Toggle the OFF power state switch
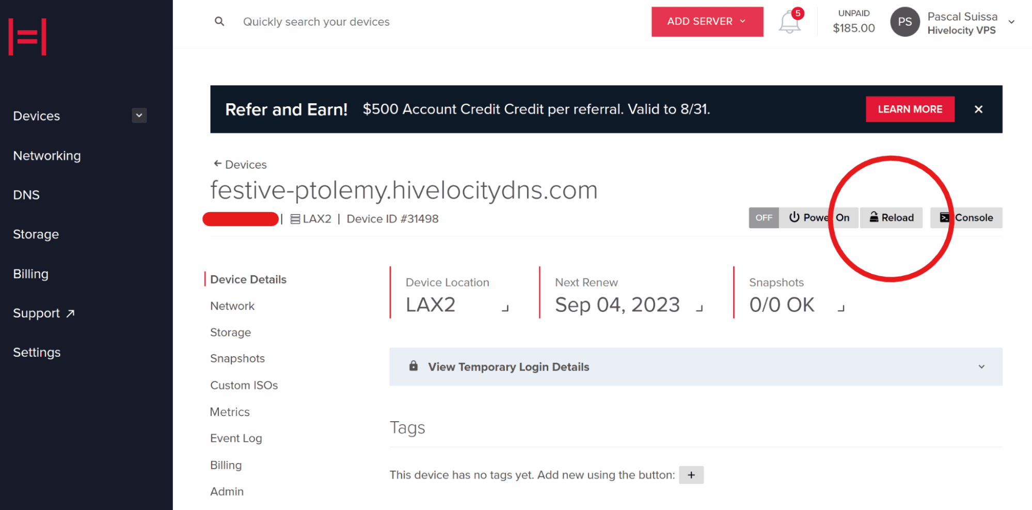The image size is (1032, 510). point(764,218)
